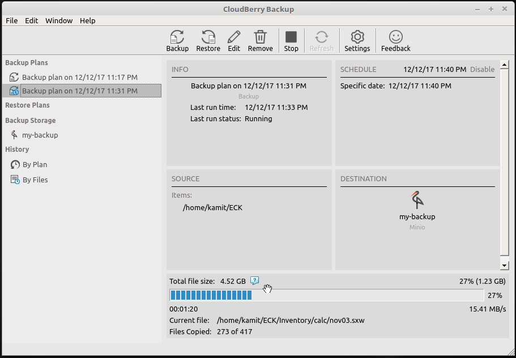Viewport: 516px width, 358px height.
Task: Open the Window menu
Action: (59, 20)
